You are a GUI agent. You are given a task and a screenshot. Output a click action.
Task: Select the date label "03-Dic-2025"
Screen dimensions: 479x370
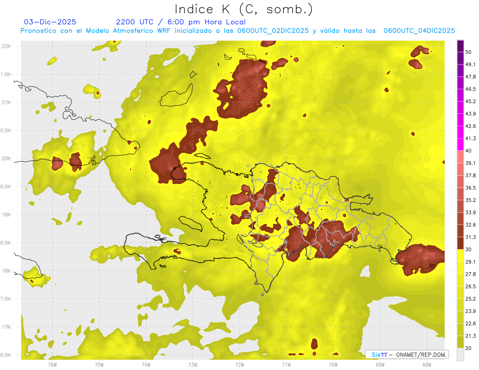pos(50,22)
